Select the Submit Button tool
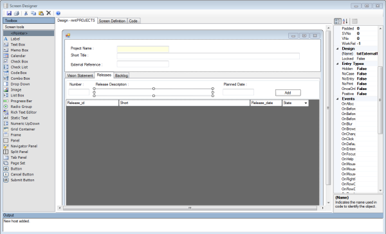The height and width of the screenshot is (234, 386). click(29, 181)
